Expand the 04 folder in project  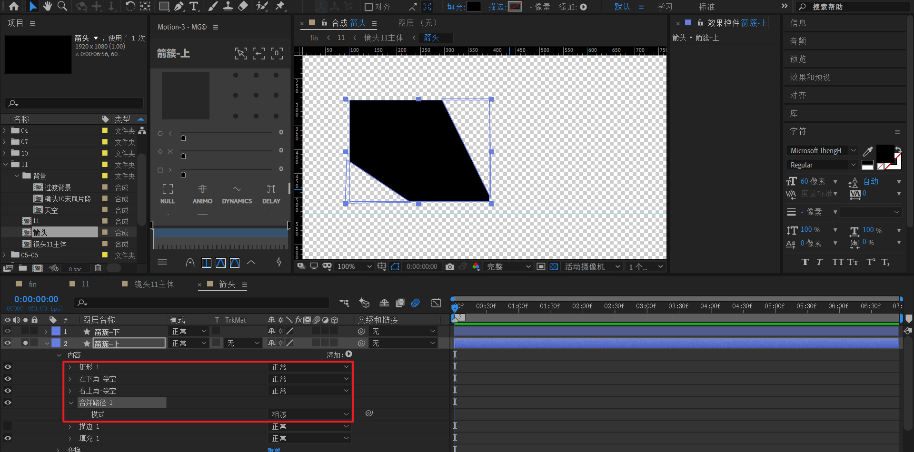click(x=5, y=130)
